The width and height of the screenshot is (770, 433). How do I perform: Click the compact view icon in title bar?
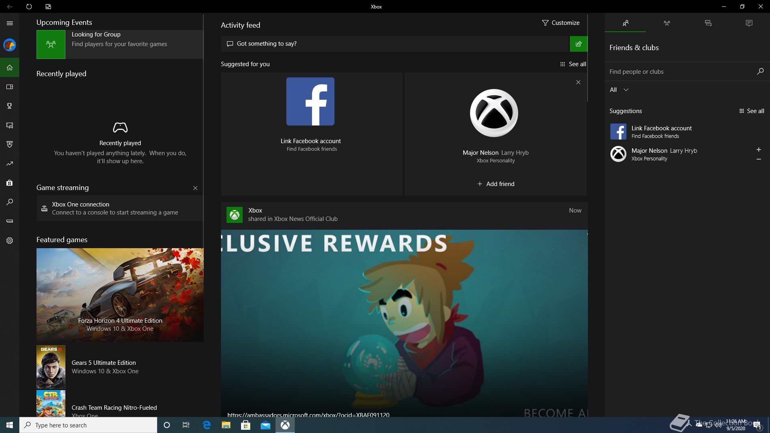click(48, 6)
